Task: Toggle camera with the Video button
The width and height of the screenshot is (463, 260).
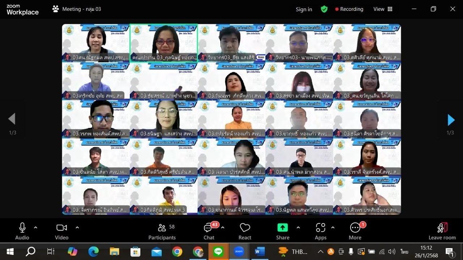Action: tap(61, 231)
